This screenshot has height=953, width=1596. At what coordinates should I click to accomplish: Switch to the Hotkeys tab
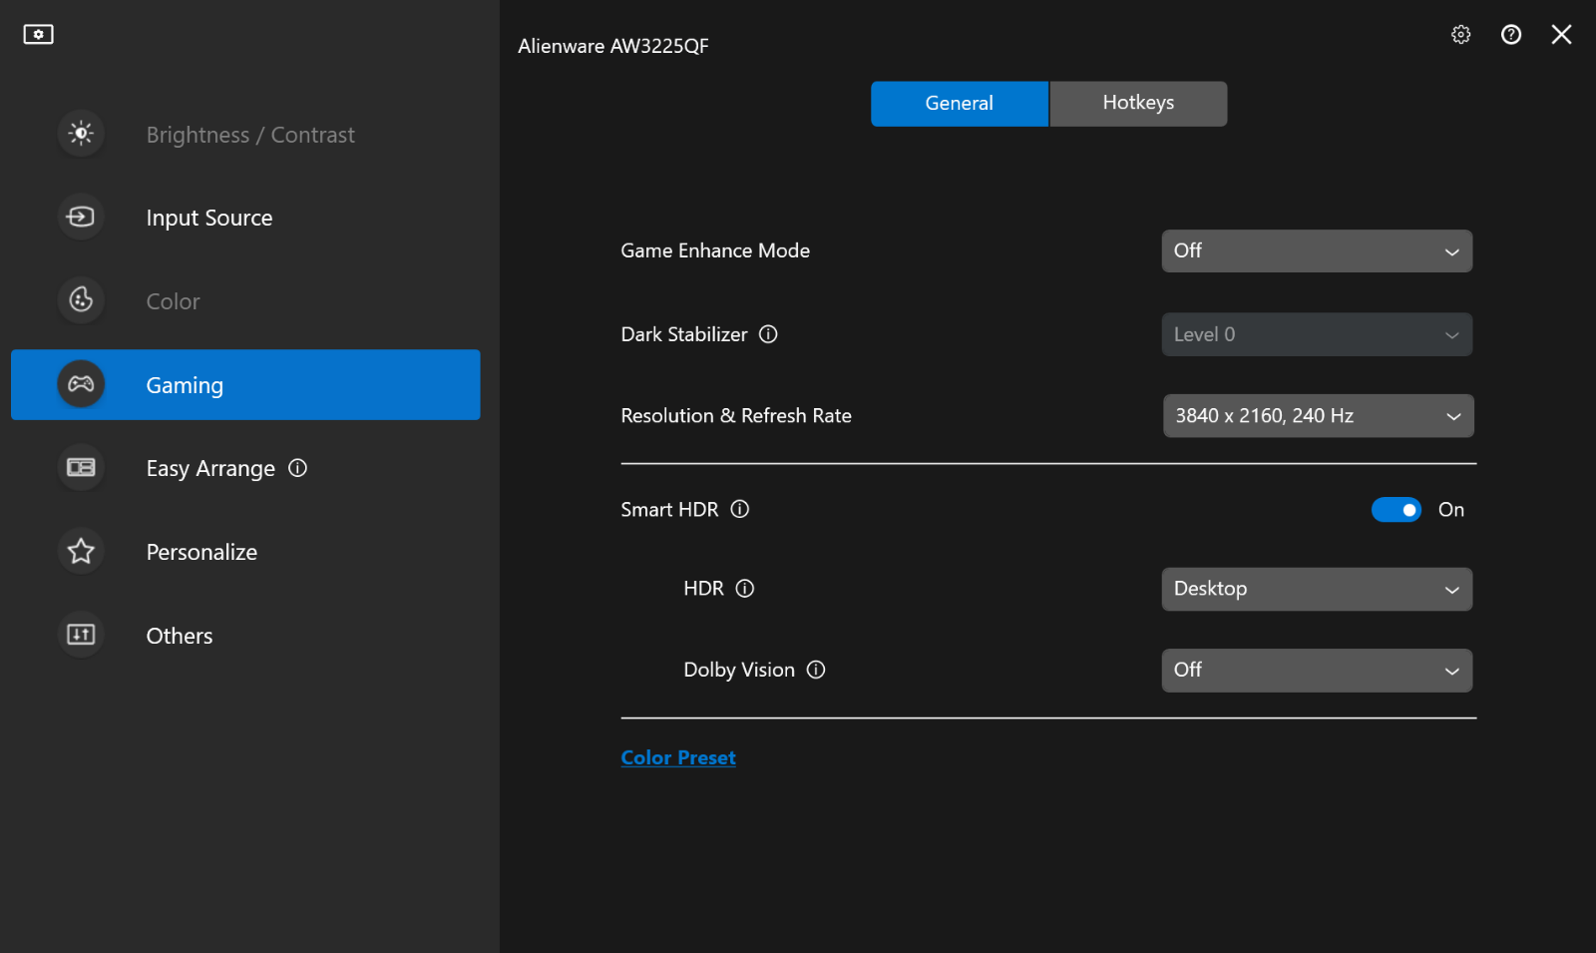pos(1138,104)
